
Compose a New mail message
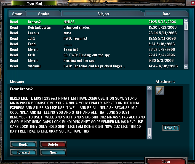[x=53, y=152]
